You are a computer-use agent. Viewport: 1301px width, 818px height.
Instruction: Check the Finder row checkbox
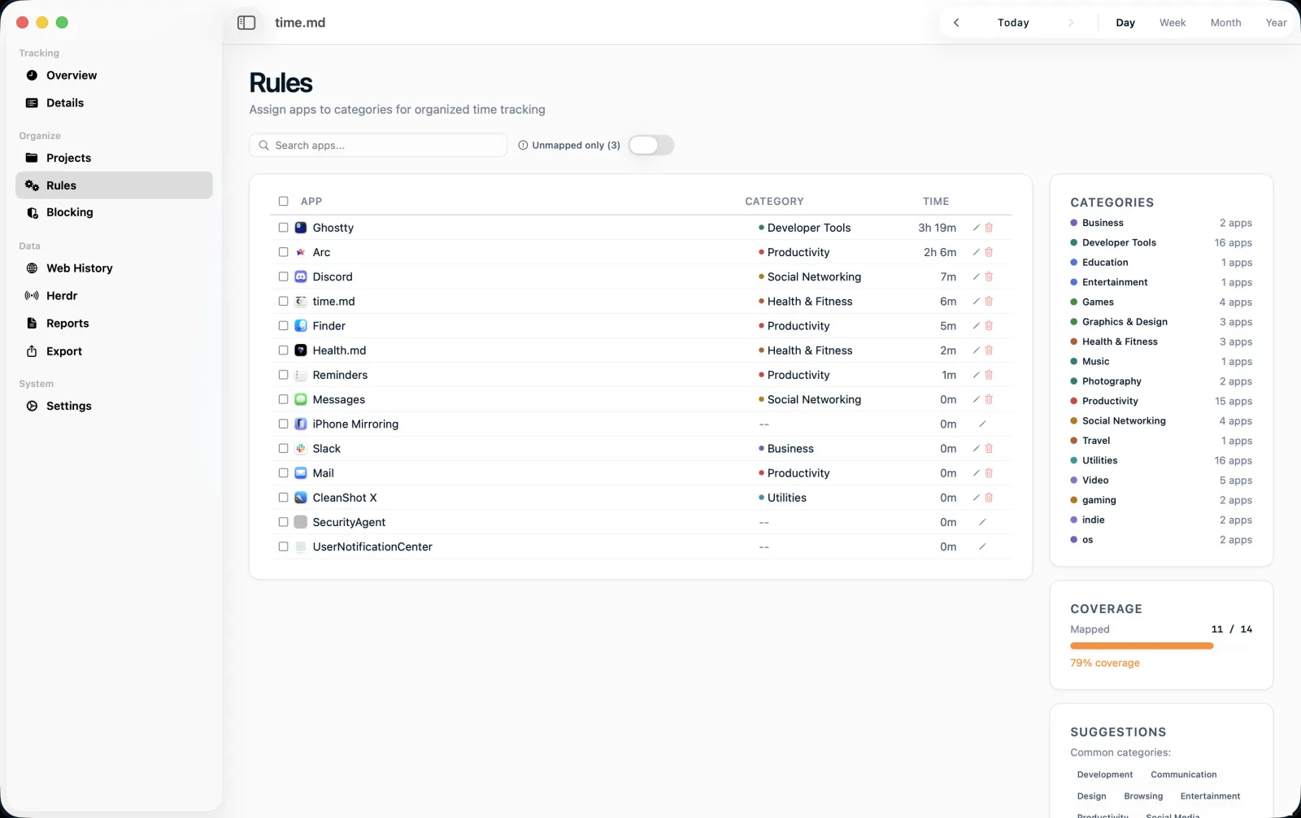[x=283, y=325]
